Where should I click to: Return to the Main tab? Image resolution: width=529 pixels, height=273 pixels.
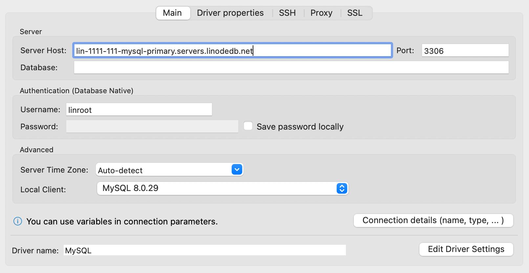coord(173,13)
